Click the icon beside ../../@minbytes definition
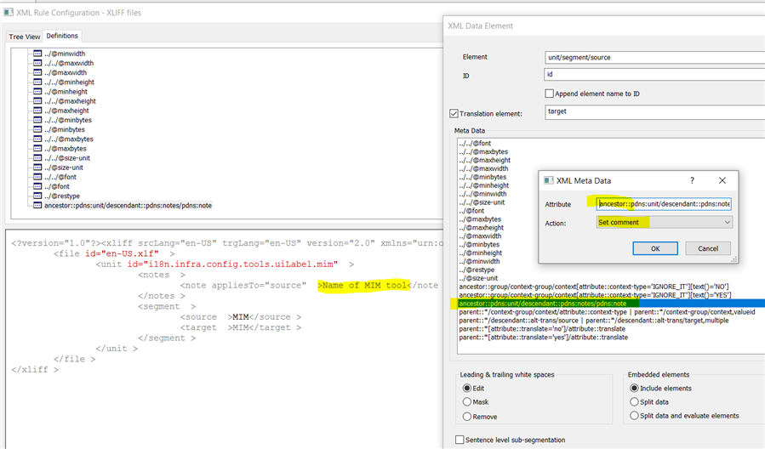This screenshot has width=765, height=449. [x=37, y=120]
